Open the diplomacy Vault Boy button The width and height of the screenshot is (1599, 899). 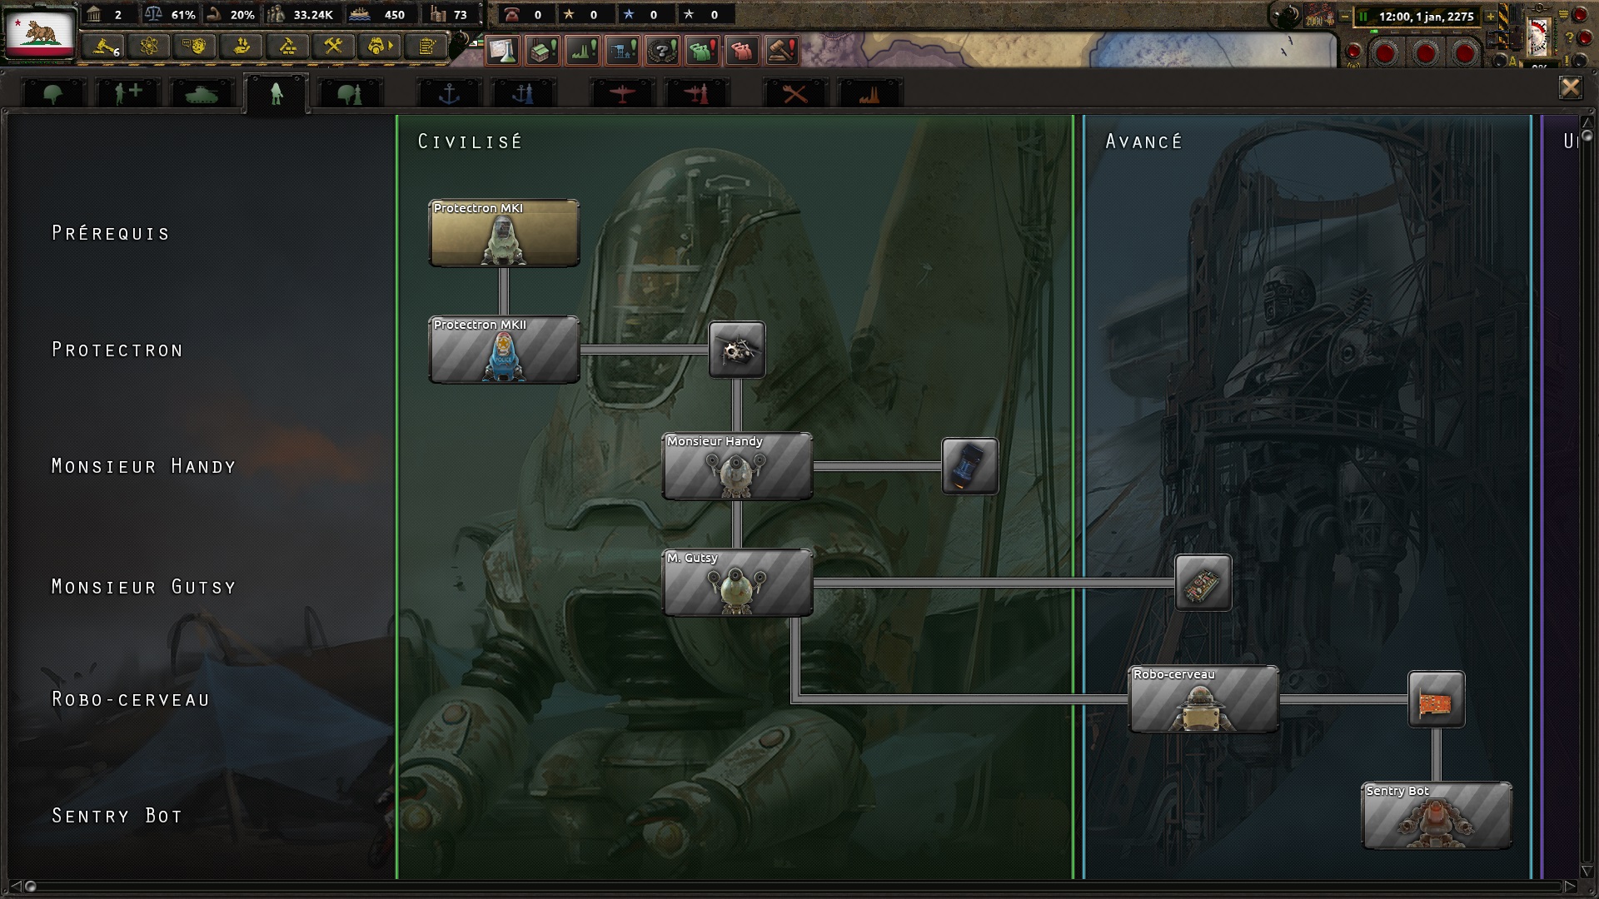coord(196,47)
